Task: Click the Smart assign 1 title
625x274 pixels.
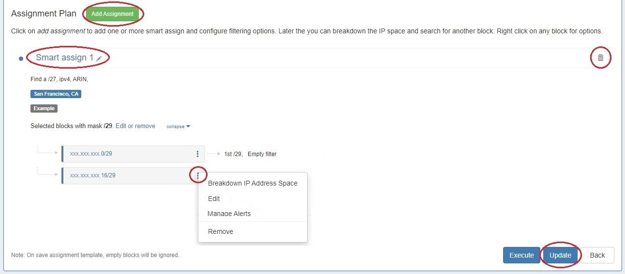Action: pos(65,58)
